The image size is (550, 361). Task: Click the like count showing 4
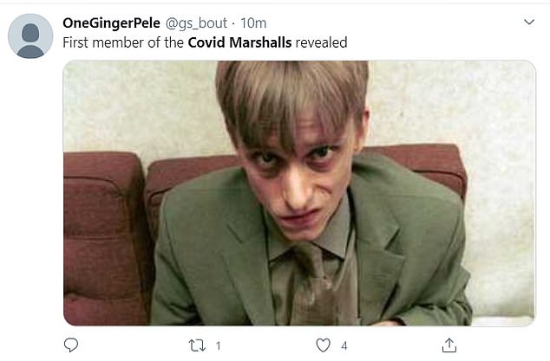click(344, 345)
